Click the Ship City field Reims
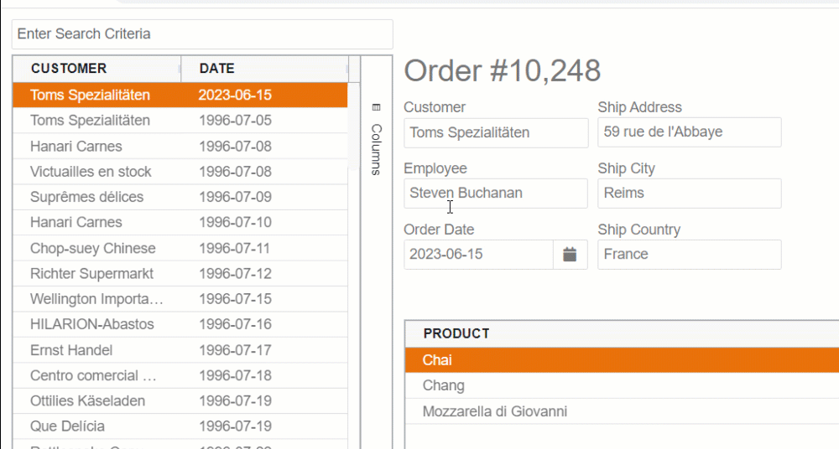The height and width of the screenshot is (449, 839). pos(689,193)
